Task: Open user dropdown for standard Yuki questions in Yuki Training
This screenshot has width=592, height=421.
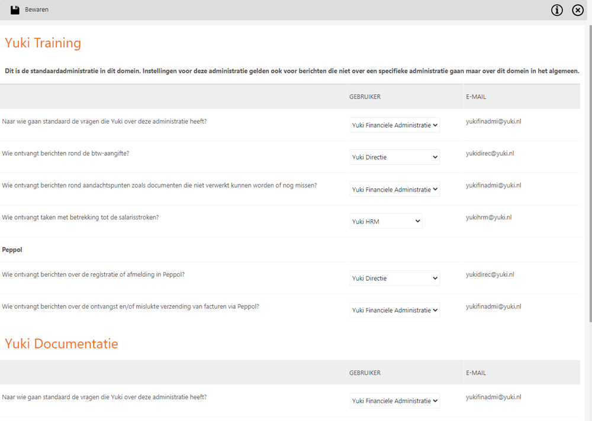Action: pos(394,125)
